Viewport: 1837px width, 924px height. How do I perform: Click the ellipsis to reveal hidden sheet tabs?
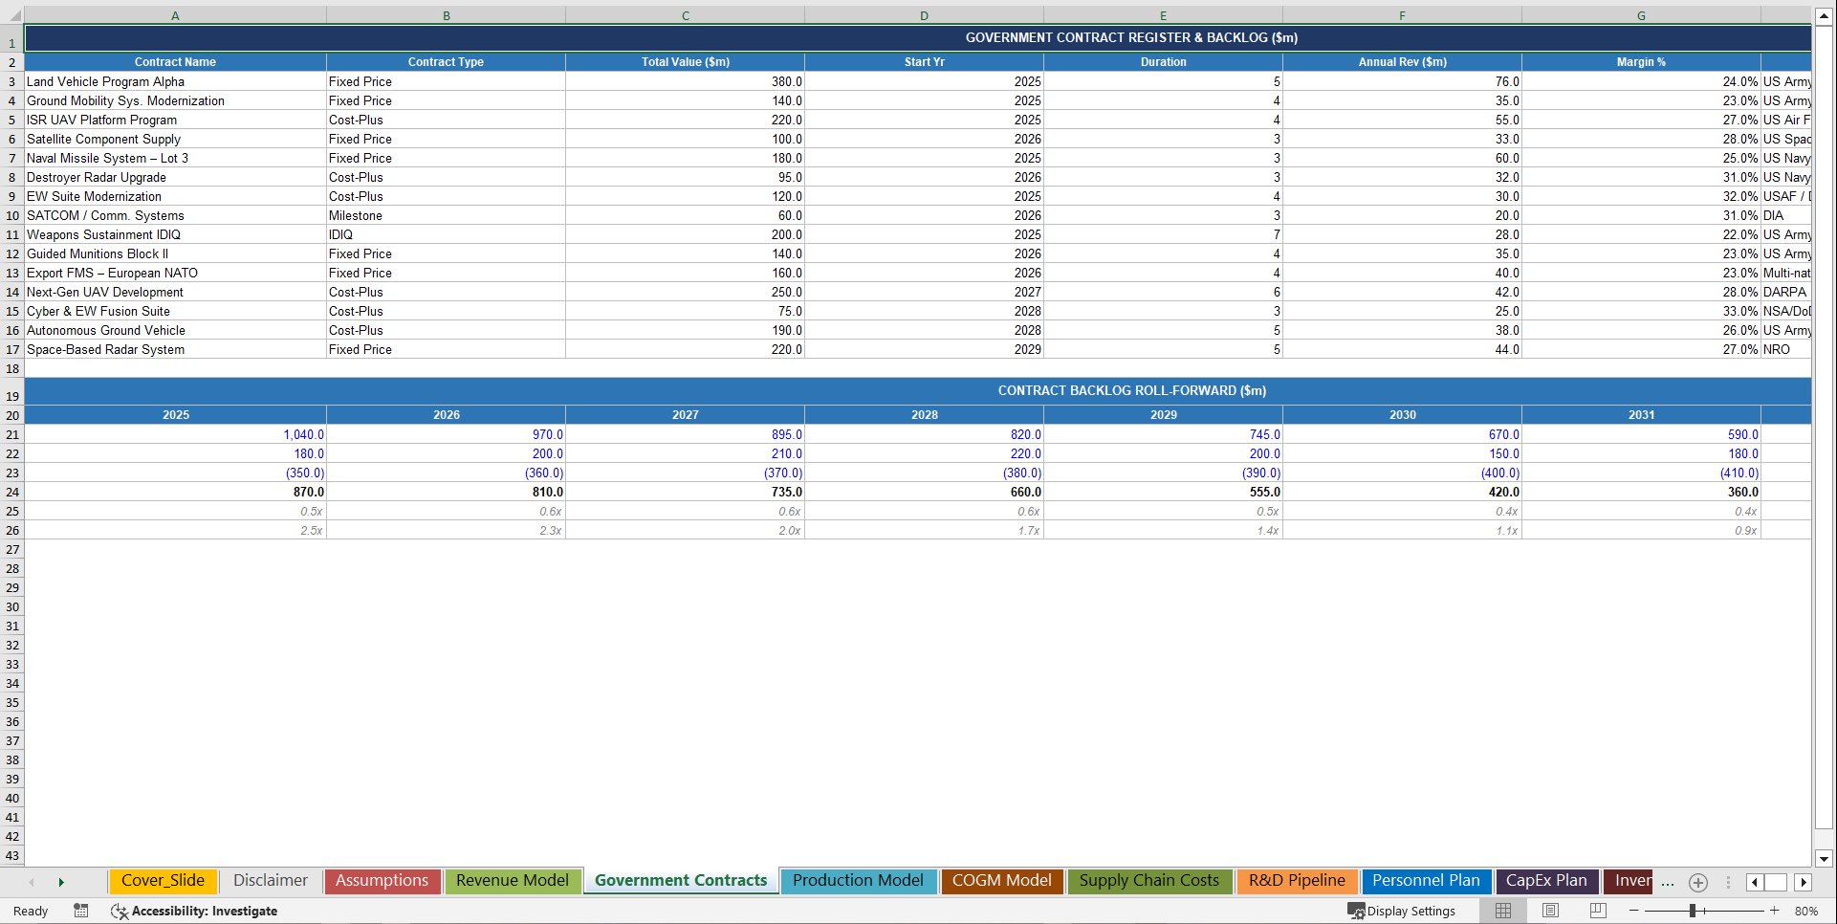1668,883
